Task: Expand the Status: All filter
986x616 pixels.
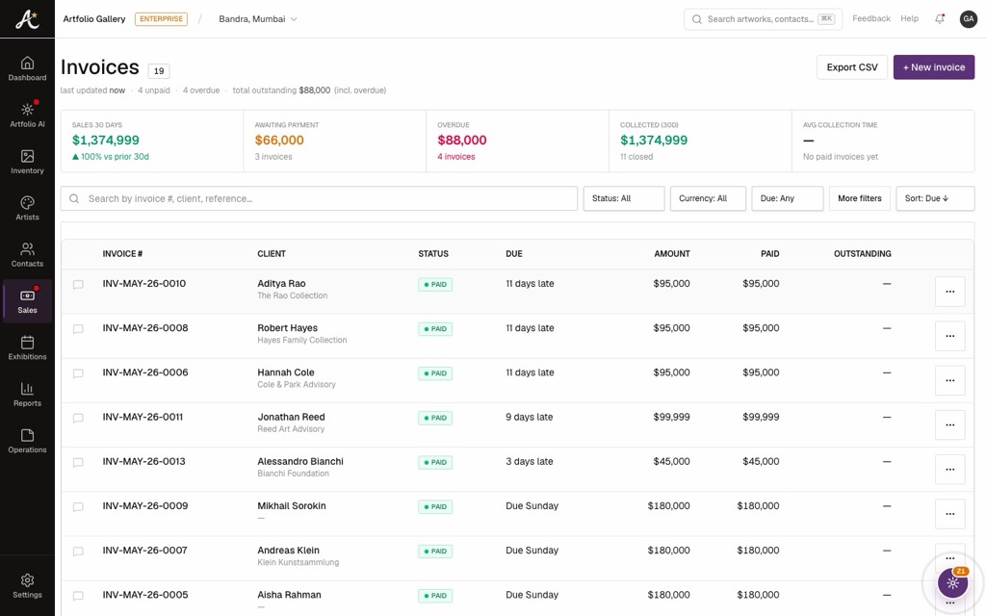Action: coord(623,198)
